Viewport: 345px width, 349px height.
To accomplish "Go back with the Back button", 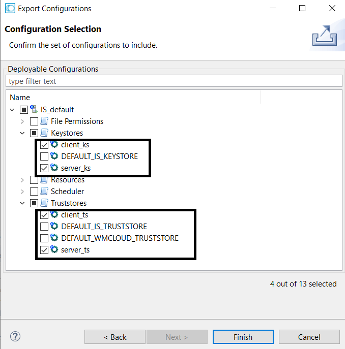I will point(115,337).
